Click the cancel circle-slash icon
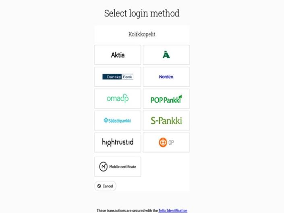Image resolution: width=284 pixels, height=213 pixels. coord(99,186)
